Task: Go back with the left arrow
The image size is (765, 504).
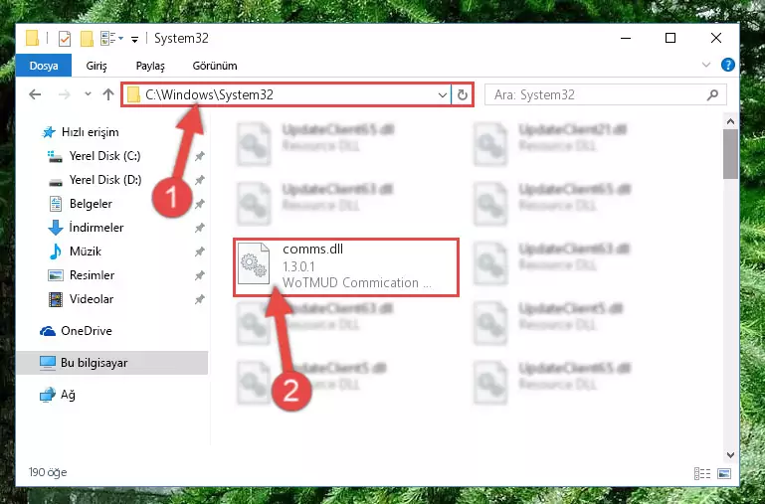Action: pos(35,94)
